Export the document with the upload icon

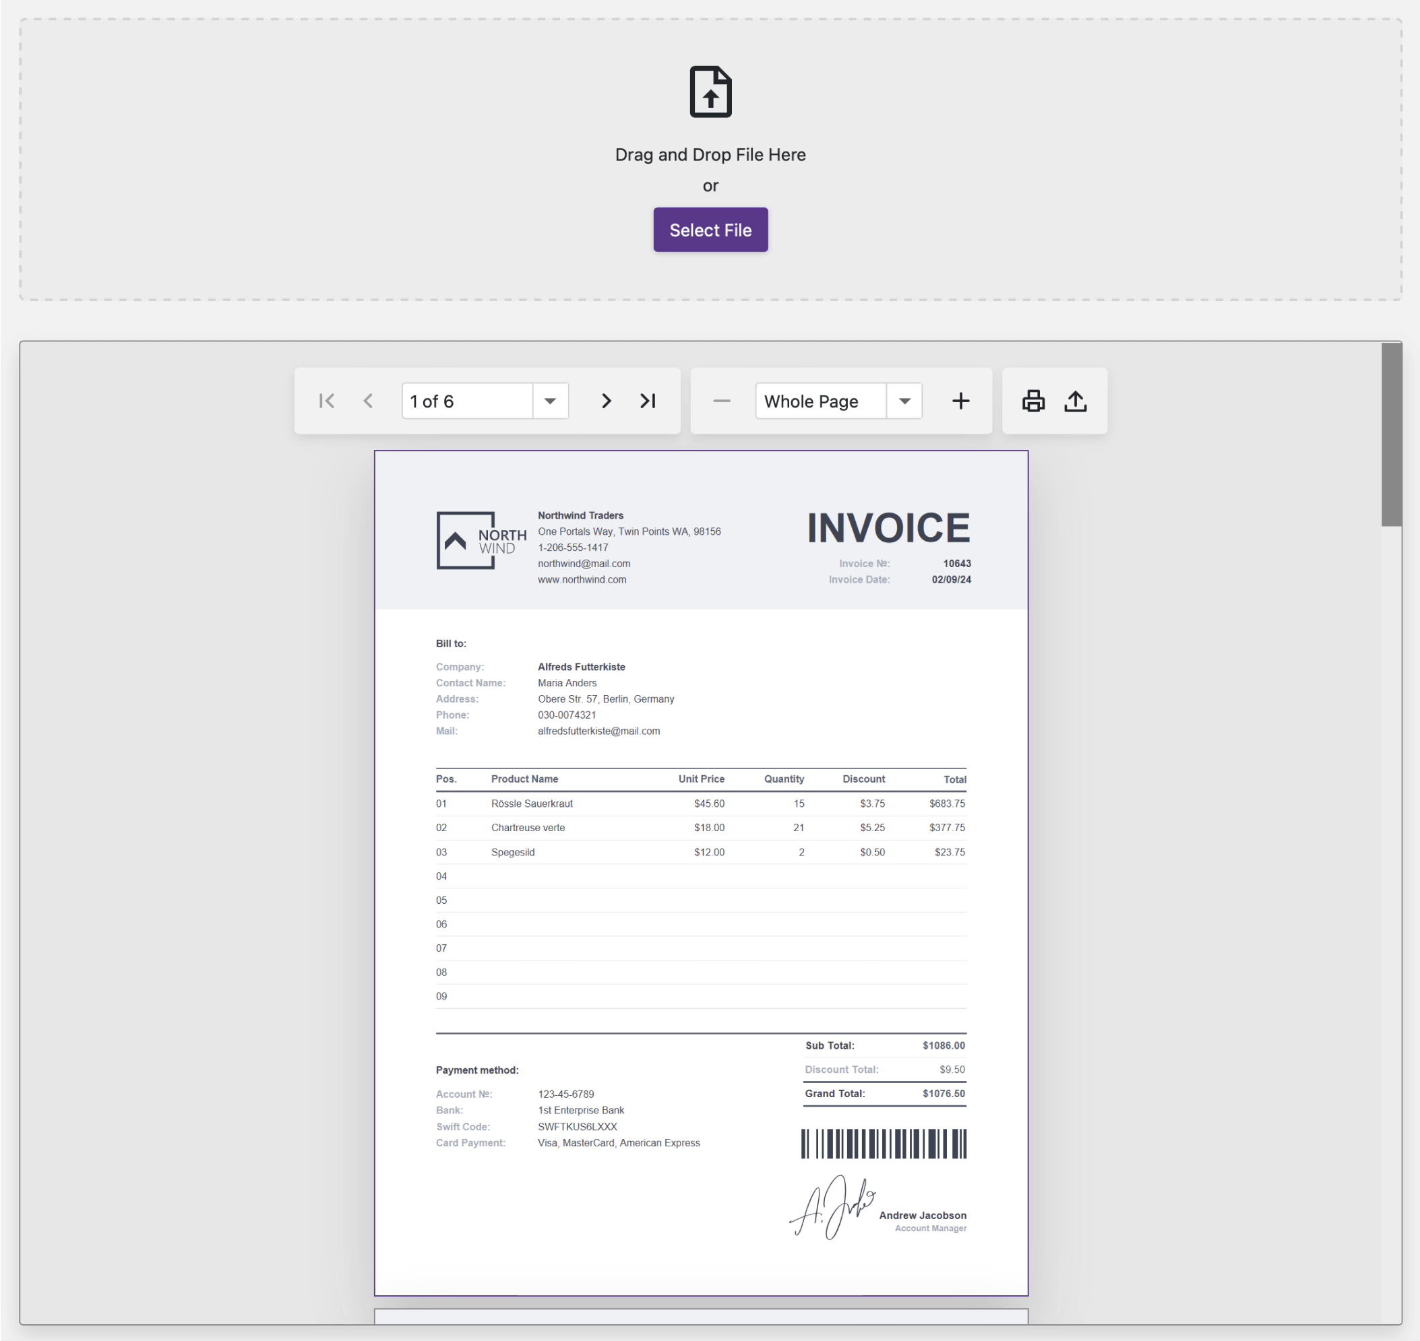[x=1075, y=400]
